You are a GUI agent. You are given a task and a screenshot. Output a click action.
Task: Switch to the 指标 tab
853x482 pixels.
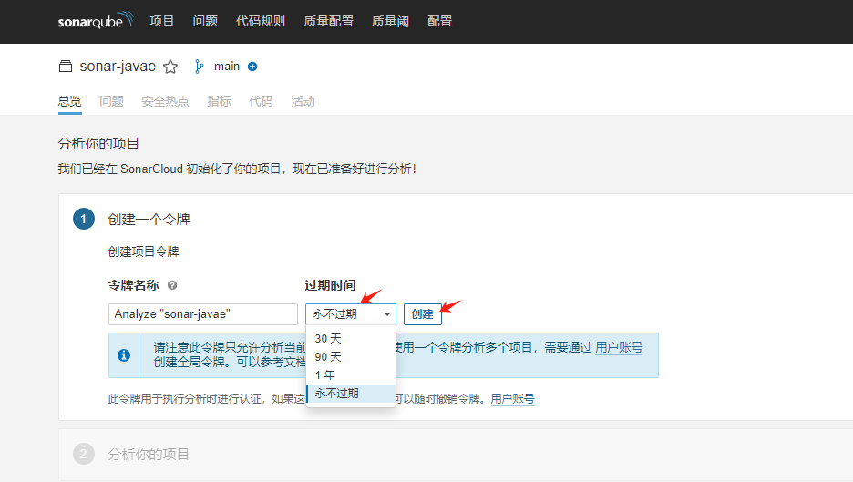(x=220, y=101)
